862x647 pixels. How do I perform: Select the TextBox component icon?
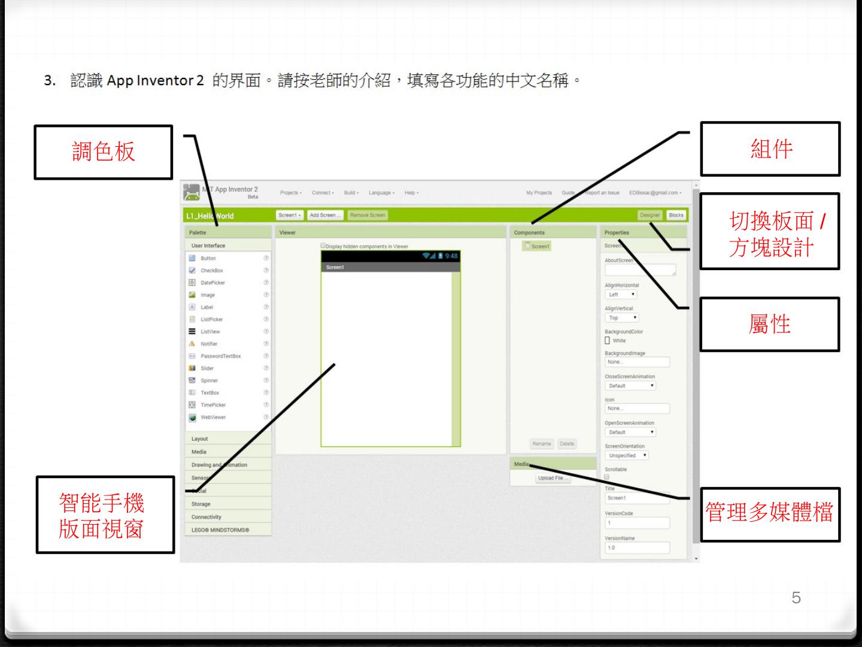click(192, 392)
